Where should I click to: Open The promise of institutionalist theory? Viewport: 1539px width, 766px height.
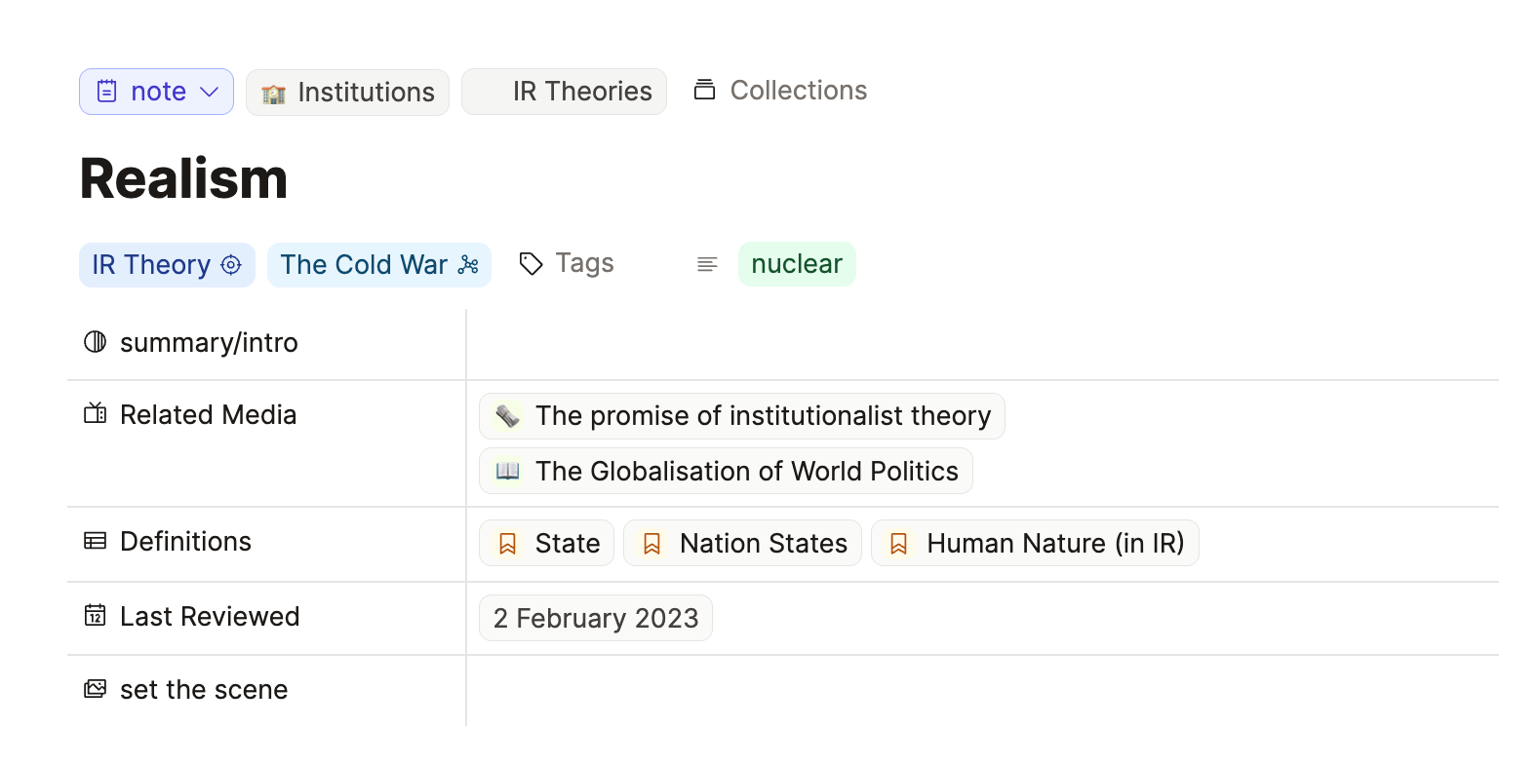point(742,416)
